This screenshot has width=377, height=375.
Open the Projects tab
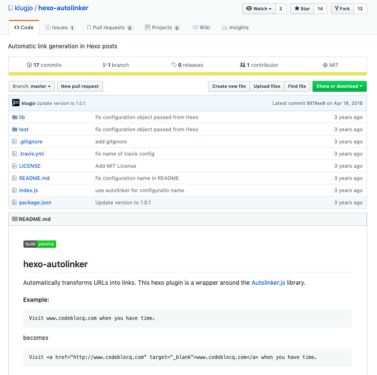162,27
